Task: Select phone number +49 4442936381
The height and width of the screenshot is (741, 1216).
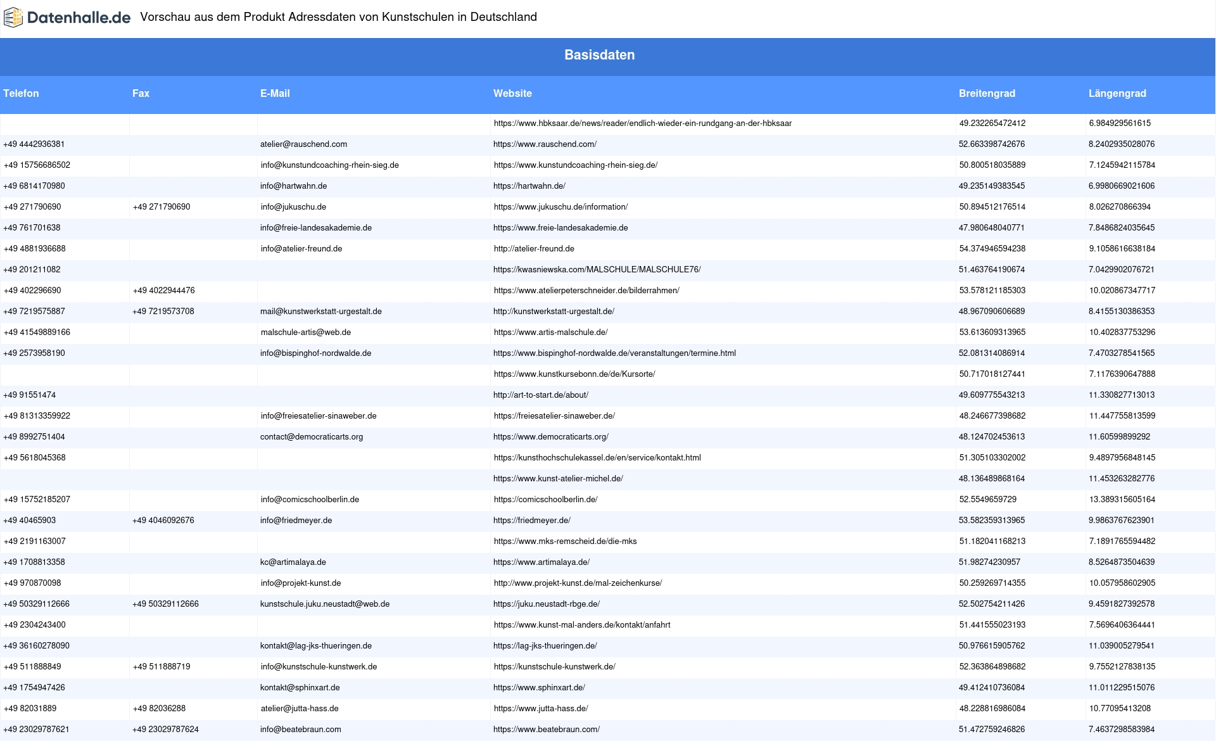Action: pos(34,144)
